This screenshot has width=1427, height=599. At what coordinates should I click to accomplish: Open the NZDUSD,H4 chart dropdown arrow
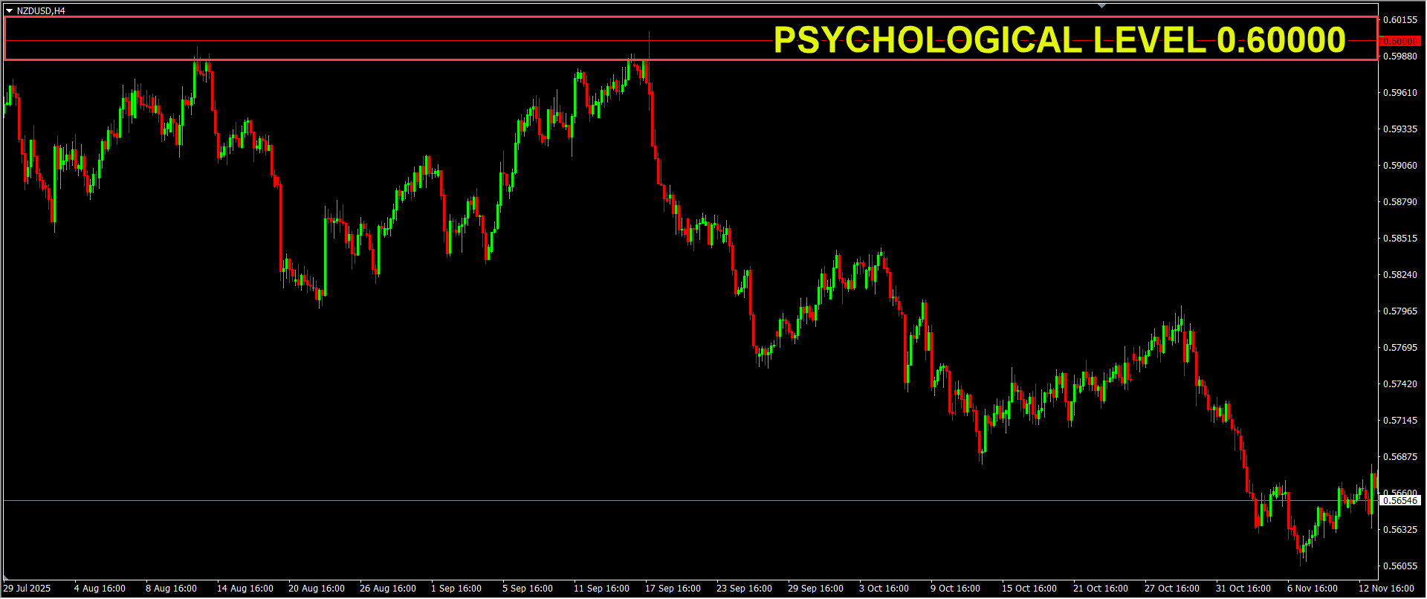[9, 11]
